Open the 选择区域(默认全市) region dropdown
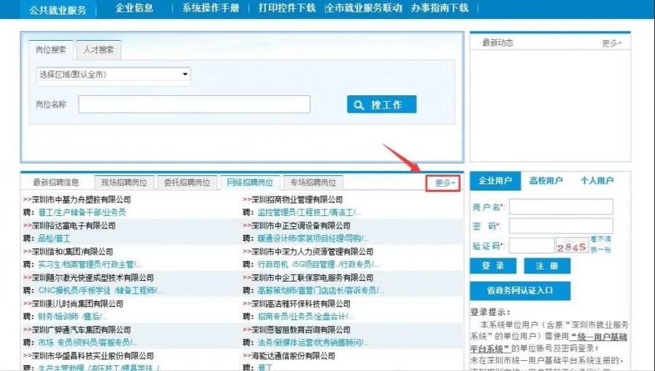The height and width of the screenshot is (371, 655). point(114,74)
